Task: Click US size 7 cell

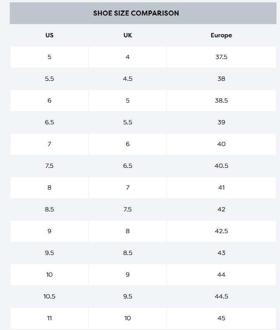Action: [x=49, y=144]
